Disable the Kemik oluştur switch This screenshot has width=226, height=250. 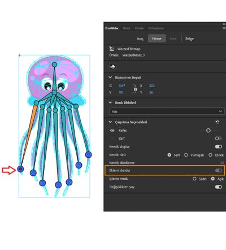point(219,146)
